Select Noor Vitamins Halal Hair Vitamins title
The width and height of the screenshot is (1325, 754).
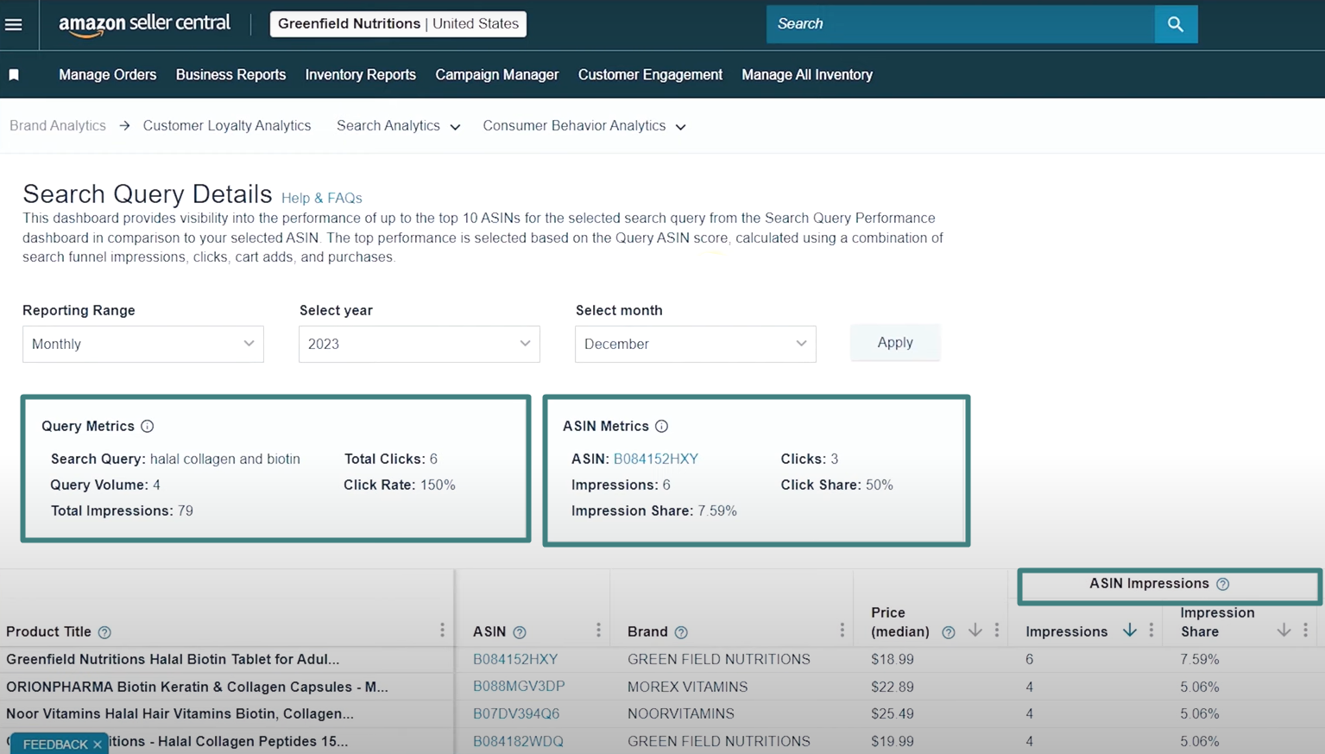[x=180, y=714]
